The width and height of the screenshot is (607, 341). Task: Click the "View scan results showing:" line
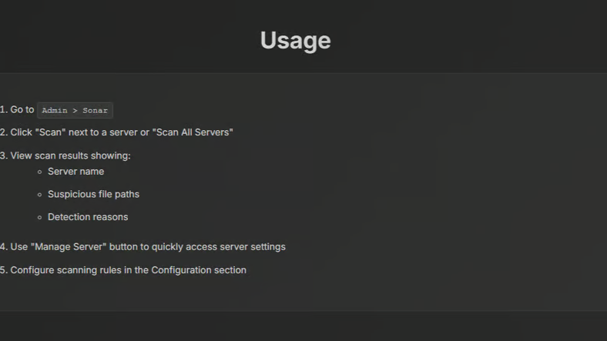70,155
